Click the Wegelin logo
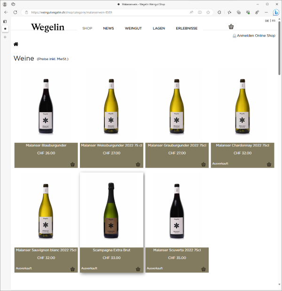 pyautogui.click(x=47, y=27)
